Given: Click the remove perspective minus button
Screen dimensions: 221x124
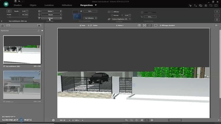Looking at the screenshot, I should pos(8,25).
